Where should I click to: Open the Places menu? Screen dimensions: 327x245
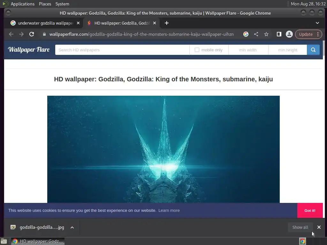click(x=45, y=4)
